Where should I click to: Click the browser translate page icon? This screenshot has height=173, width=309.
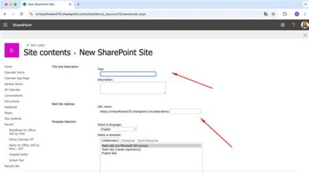[266, 14]
